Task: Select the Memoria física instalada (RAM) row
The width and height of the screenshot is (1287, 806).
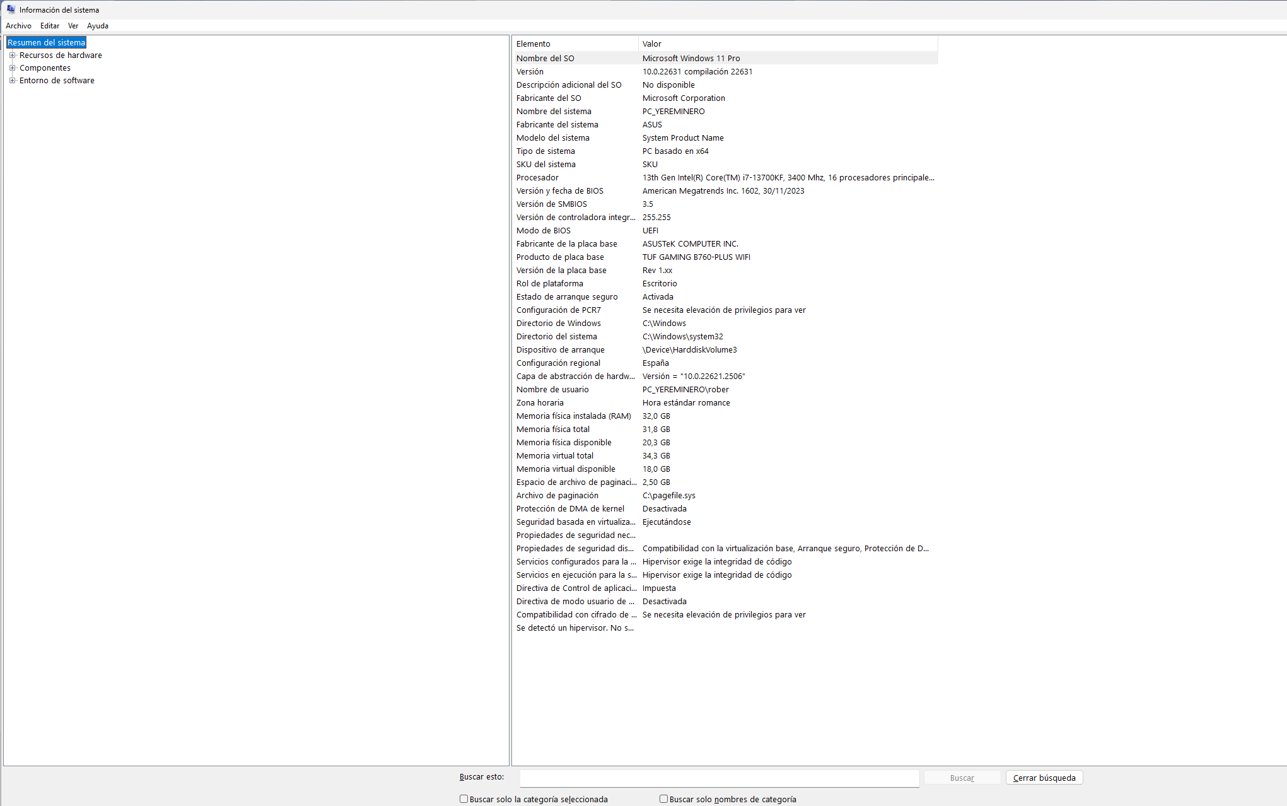Action: click(573, 416)
